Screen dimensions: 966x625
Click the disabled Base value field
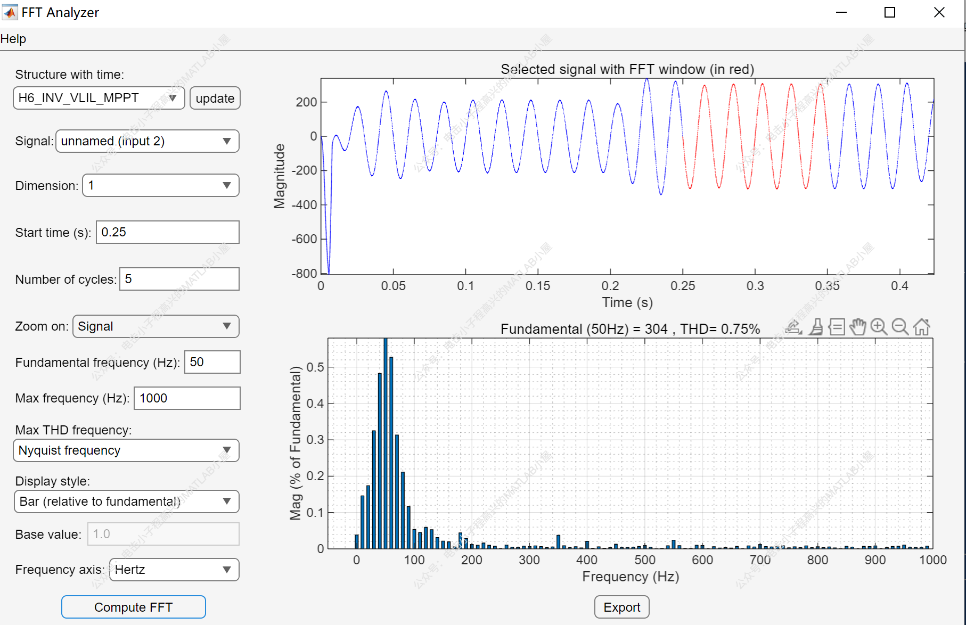[163, 534]
